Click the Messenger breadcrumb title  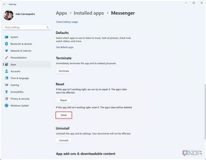123,13
